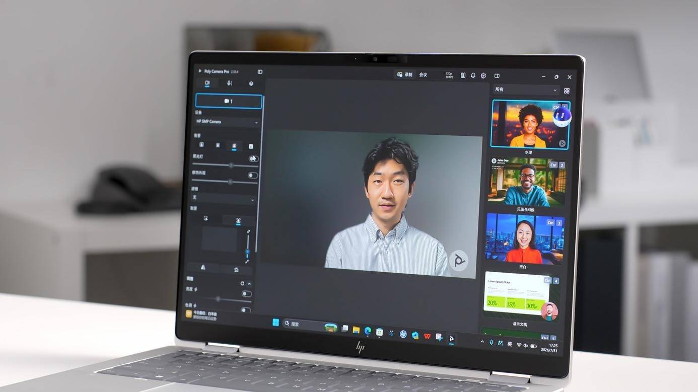Click the framing preview box
Image resolution: width=698 pixels, height=392 pixels.
pyautogui.click(x=220, y=239)
